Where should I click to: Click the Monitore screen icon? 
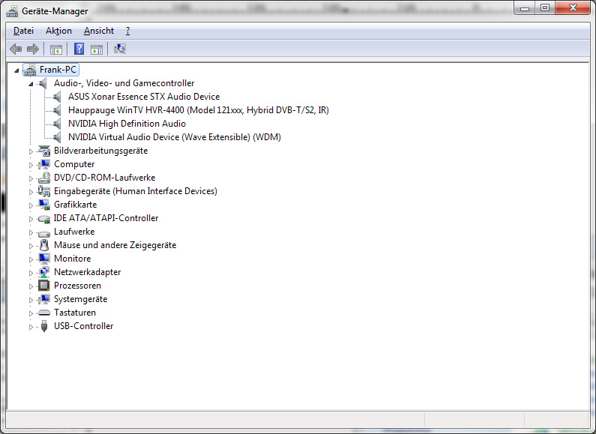coord(44,259)
